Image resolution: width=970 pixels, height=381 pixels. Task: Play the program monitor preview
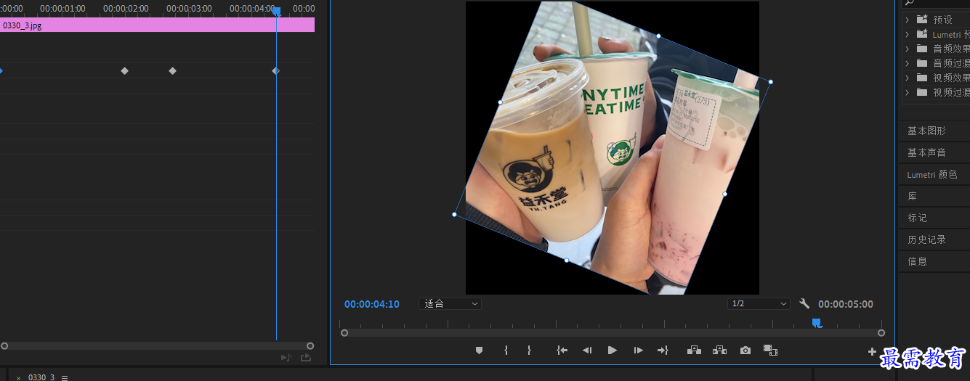[x=613, y=350]
